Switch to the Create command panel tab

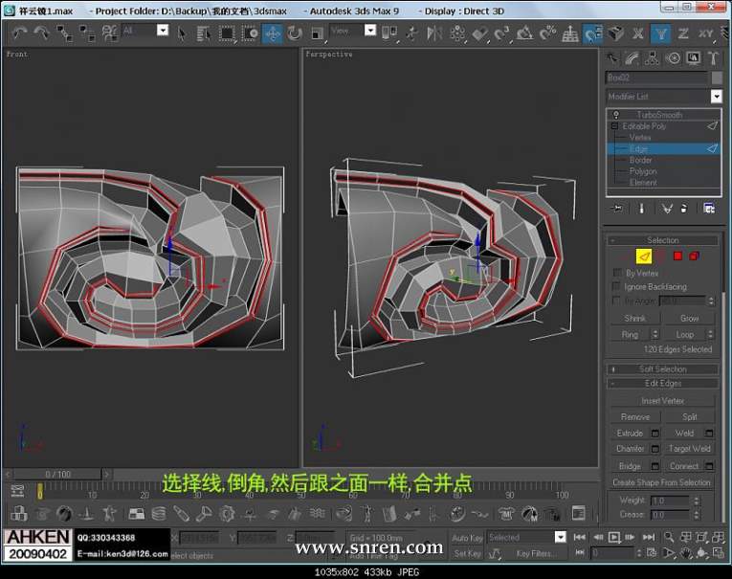[x=611, y=58]
